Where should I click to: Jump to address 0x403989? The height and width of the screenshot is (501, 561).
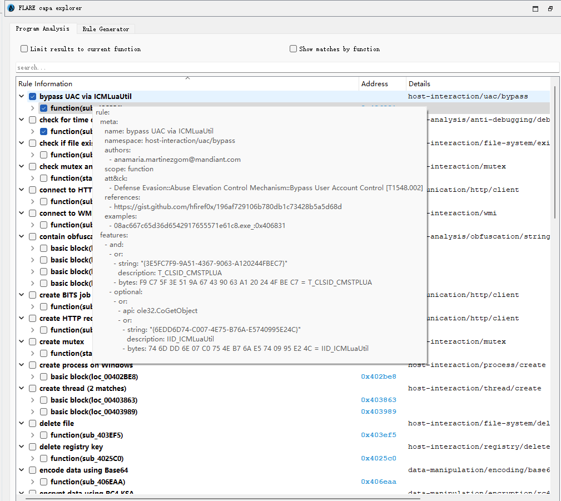pyautogui.click(x=379, y=411)
